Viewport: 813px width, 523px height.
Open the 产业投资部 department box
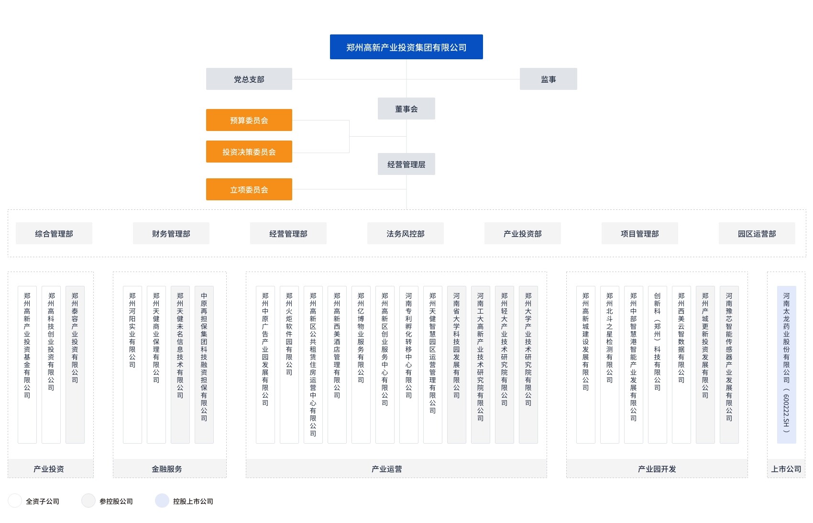point(522,233)
